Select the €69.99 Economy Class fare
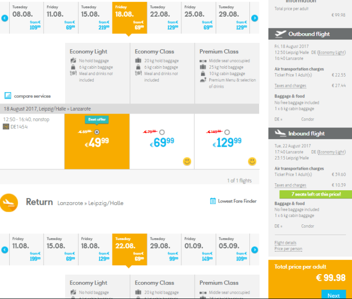 pyautogui.click(x=162, y=132)
